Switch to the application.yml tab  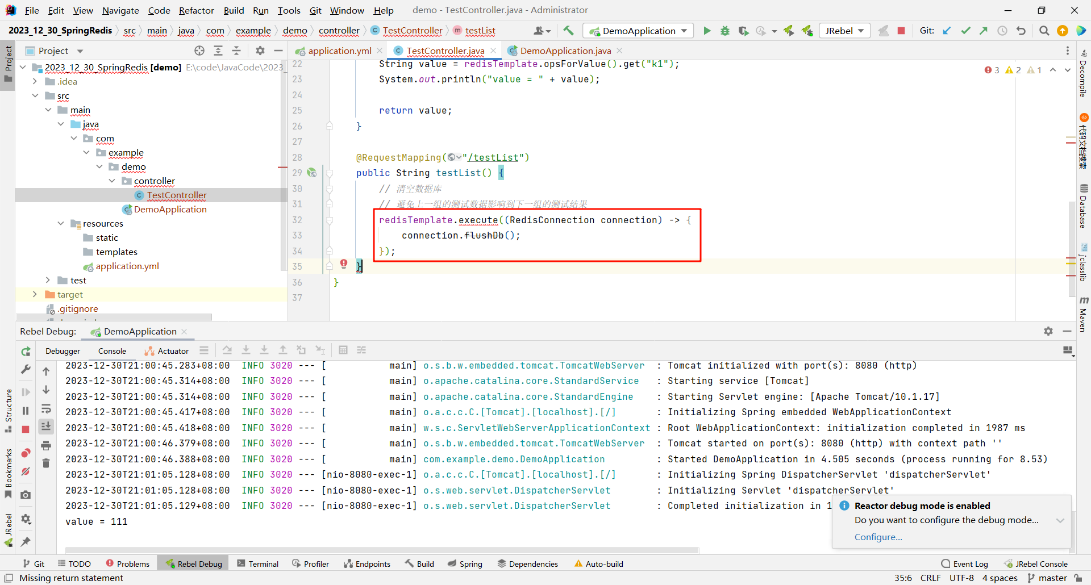pyautogui.click(x=339, y=51)
